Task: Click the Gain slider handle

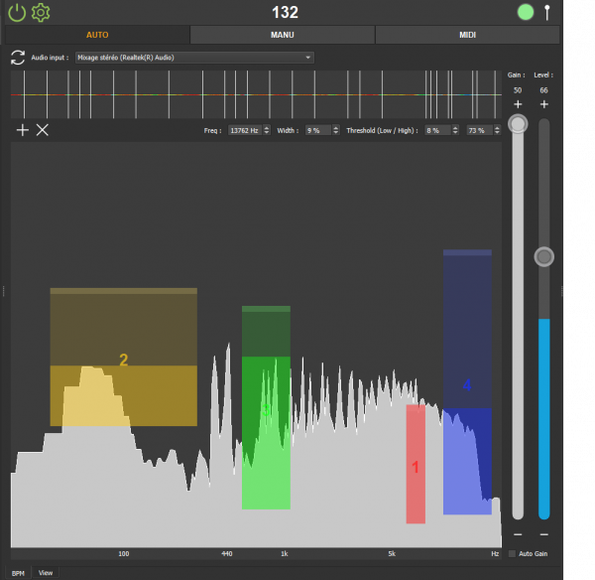Action: 518,124
